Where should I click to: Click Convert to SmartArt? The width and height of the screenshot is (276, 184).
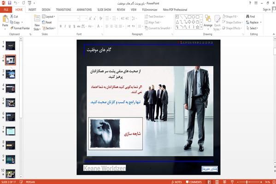click(x=158, y=28)
